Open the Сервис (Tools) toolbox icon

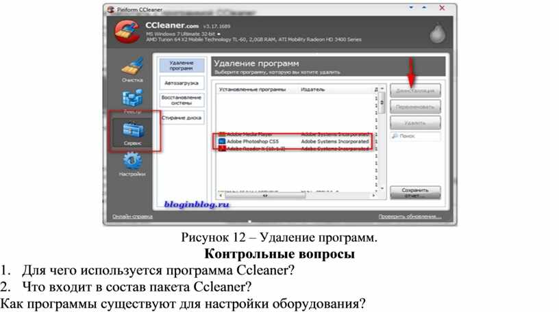point(133,130)
